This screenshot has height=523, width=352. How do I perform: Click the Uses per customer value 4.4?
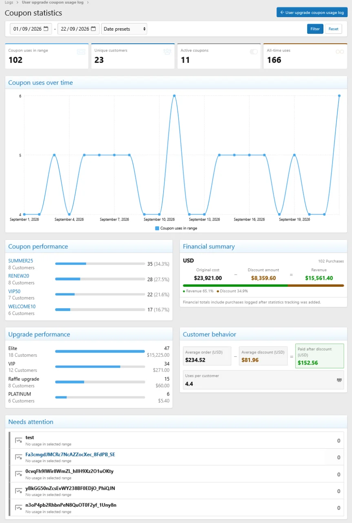pyautogui.click(x=189, y=384)
